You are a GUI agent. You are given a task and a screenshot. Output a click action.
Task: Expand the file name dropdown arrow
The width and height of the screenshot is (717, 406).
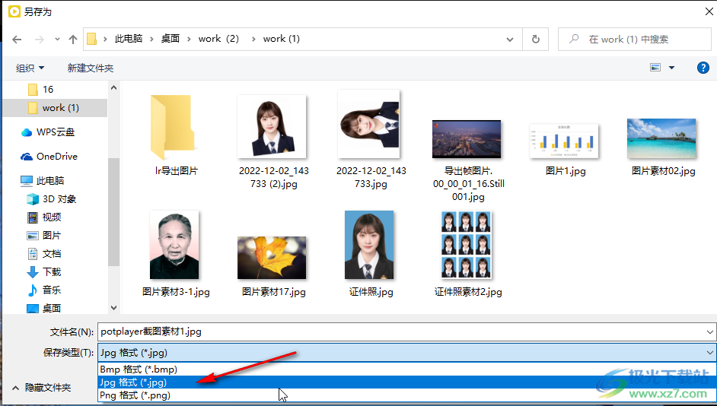(709, 332)
